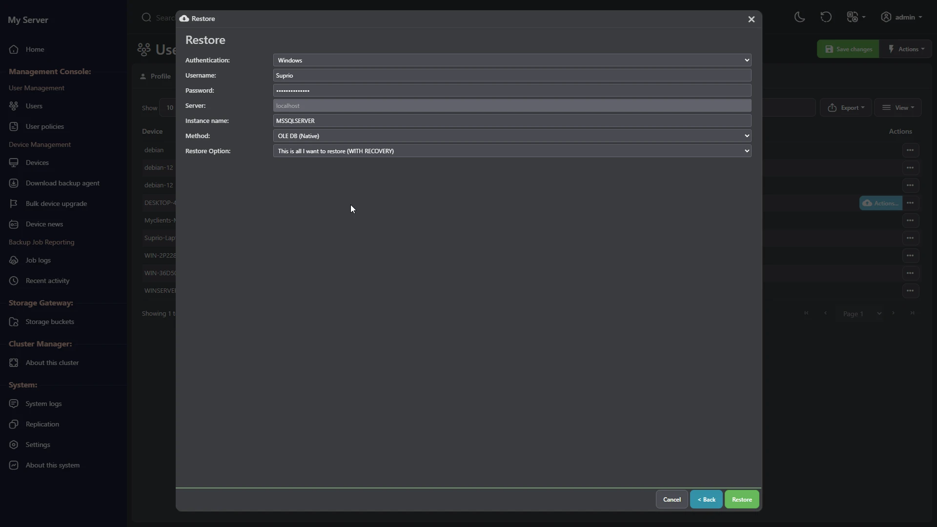Open Storage buckets menu item

[50, 322]
